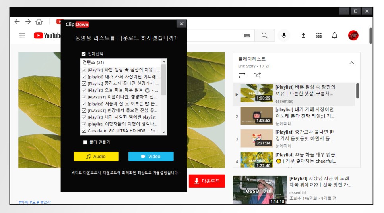The height and width of the screenshot is (213, 384).
Task: Open the on-screen keyboard icon in search box
Action: tap(247, 35)
